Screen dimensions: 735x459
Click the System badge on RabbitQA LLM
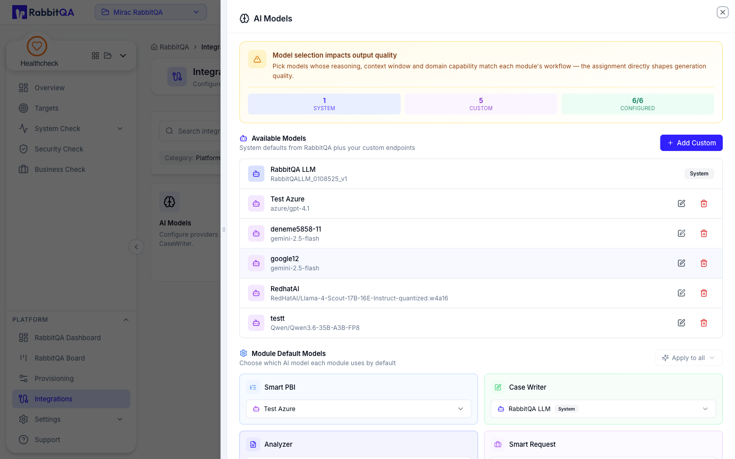tap(699, 174)
